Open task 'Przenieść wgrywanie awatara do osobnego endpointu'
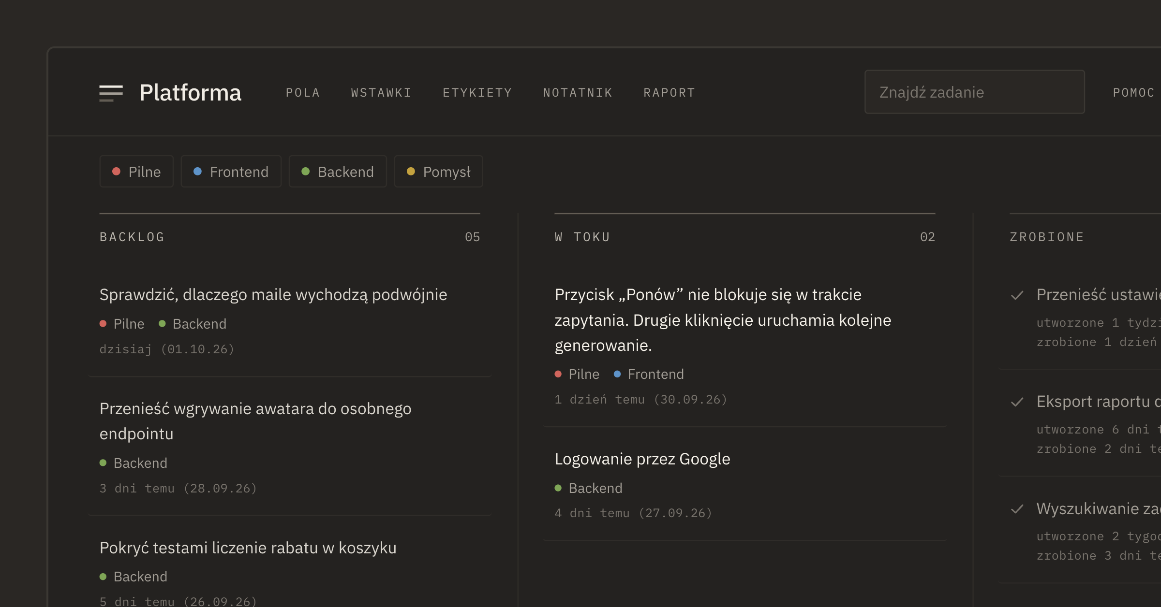 pyautogui.click(x=255, y=421)
